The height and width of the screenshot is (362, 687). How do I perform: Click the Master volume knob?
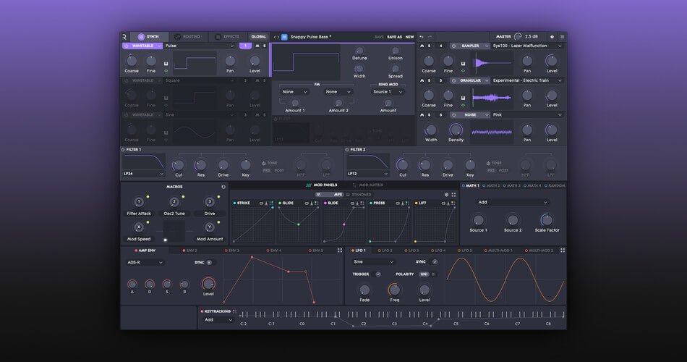[518, 36]
